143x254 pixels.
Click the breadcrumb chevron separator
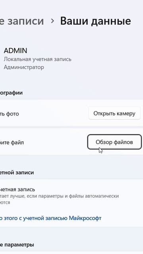[x=52, y=21]
